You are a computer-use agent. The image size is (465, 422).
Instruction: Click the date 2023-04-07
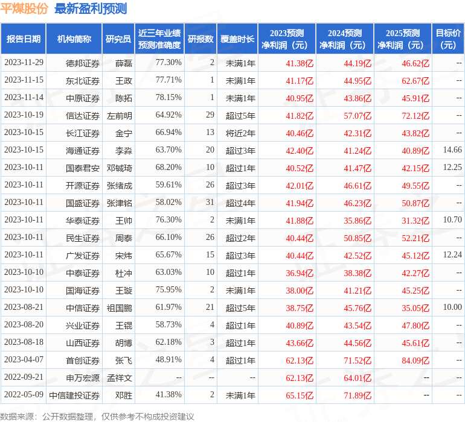click(x=24, y=359)
